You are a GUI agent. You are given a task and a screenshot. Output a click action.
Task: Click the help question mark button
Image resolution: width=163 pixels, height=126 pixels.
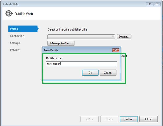149,4
